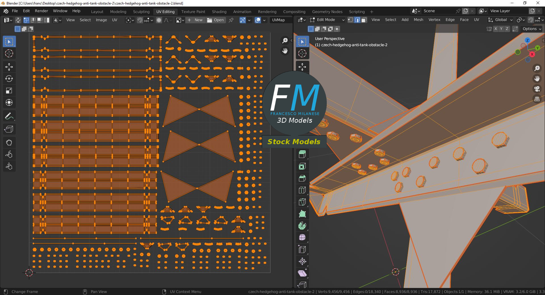Enable face select mode in 3D viewport
Image resolution: width=545 pixels, height=295 pixels.
pos(364,20)
